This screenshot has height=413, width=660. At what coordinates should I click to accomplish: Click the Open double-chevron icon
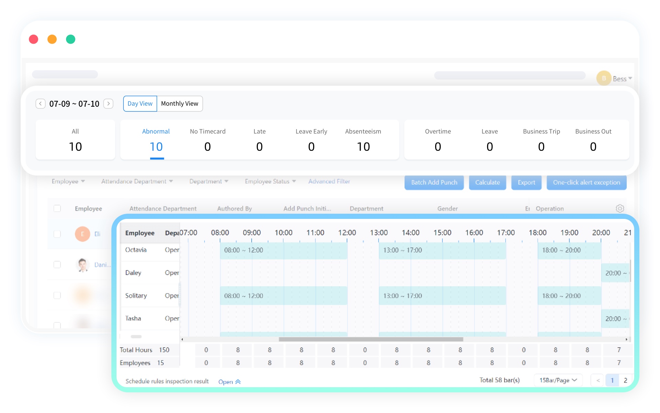(x=238, y=382)
